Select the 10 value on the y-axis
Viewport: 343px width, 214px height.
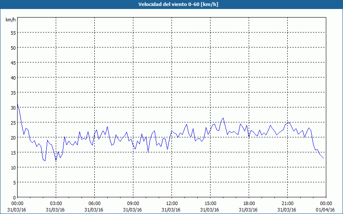[13, 168]
